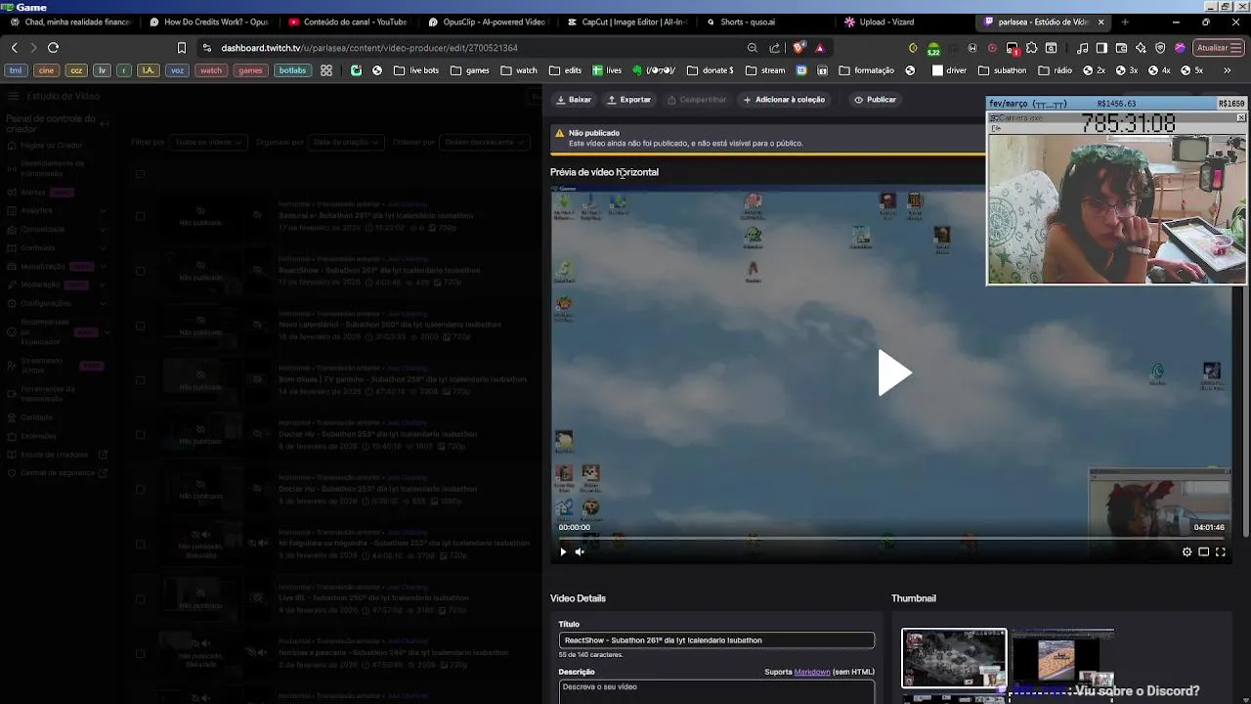Image resolution: width=1251 pixels, height=704 pixels.
Task: Close the parlasea Estúdio de Vídeo tab
Action: tap(1101, 22)
